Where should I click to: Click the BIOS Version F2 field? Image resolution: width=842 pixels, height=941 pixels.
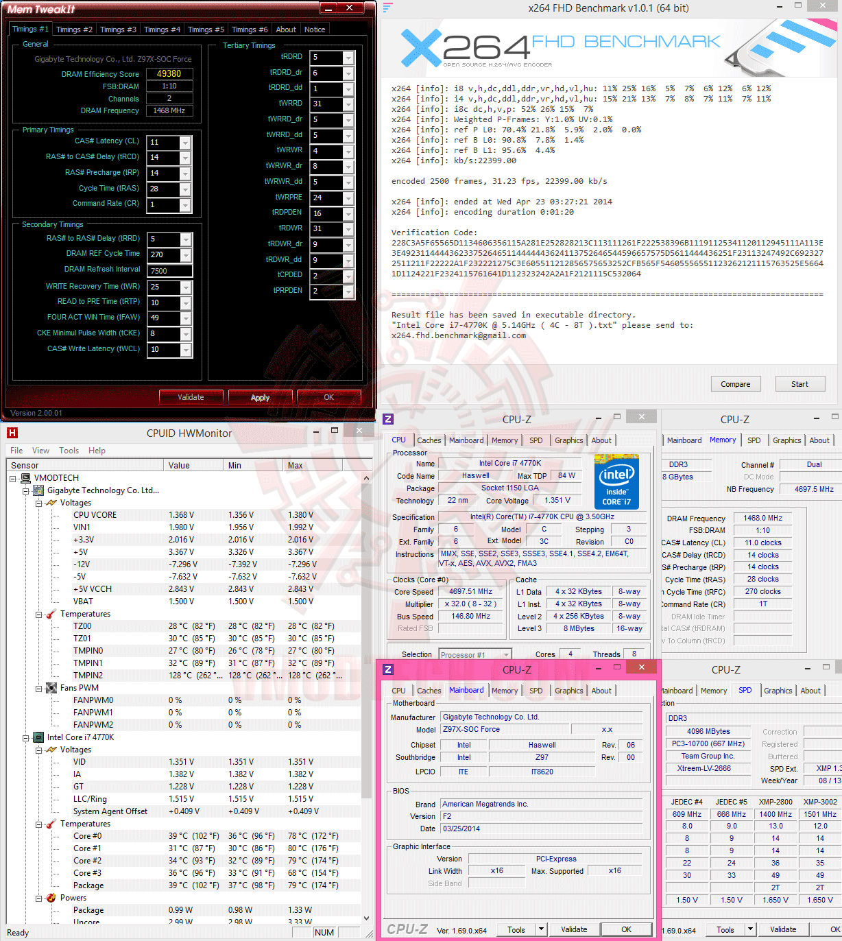pyautogui.click(x=542, y=816)
